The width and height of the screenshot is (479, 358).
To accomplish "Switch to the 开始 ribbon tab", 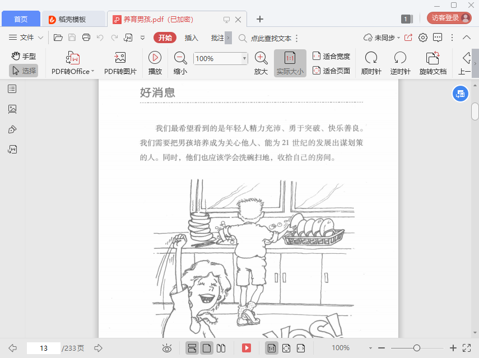I will pyautogui.click(x=165, y=38).
